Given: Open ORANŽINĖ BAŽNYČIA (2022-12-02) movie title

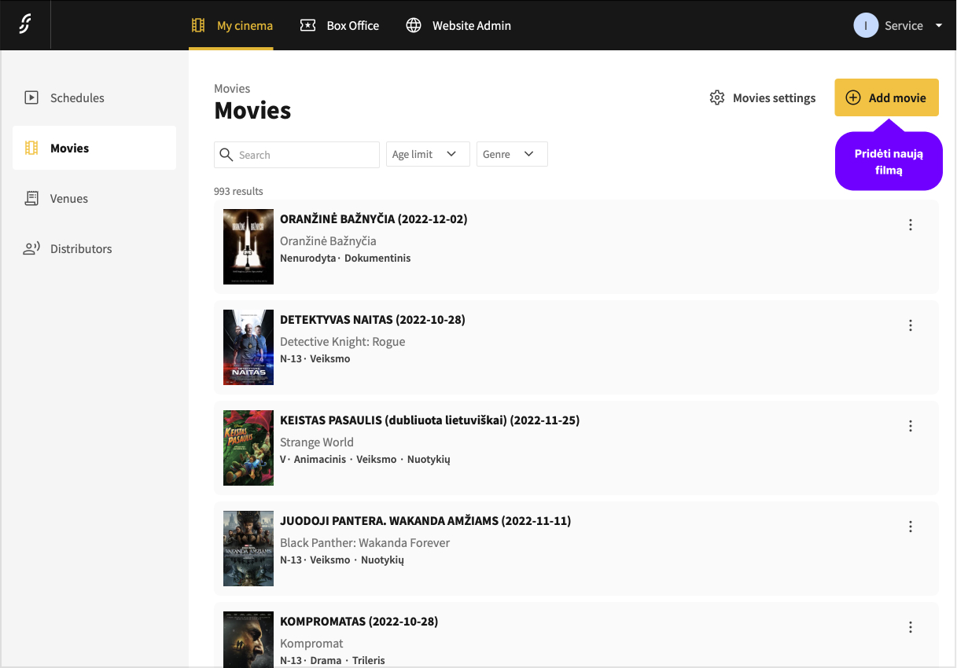Looking at the screenshot, I should point(374,219).
